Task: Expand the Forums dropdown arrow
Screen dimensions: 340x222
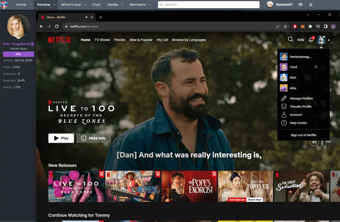Action: (54, 4)
